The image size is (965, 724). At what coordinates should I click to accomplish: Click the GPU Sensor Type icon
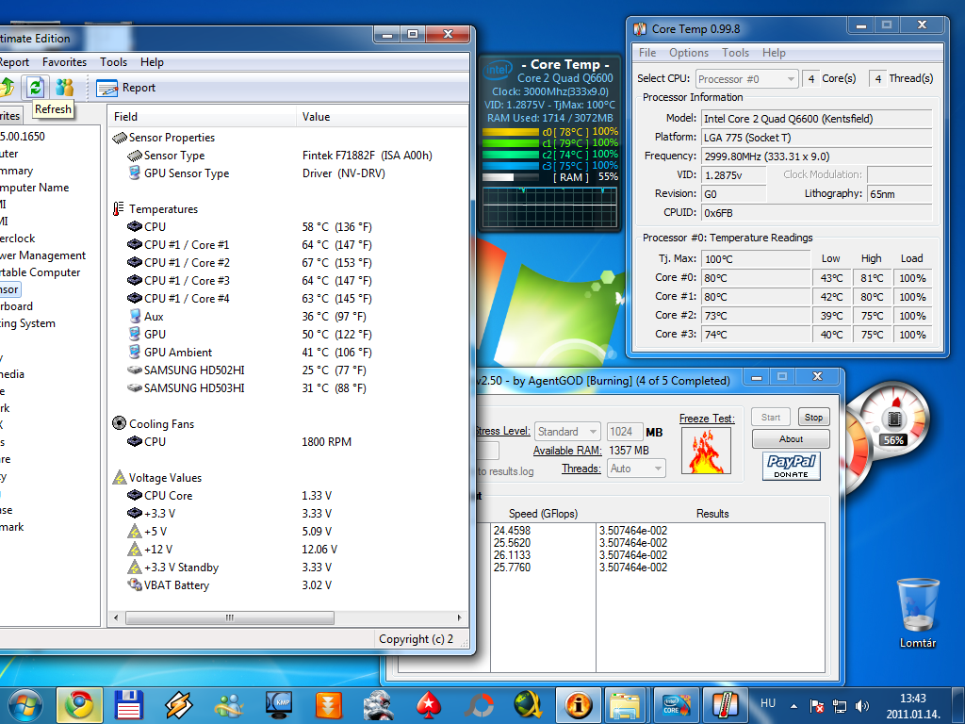[135, 173]
